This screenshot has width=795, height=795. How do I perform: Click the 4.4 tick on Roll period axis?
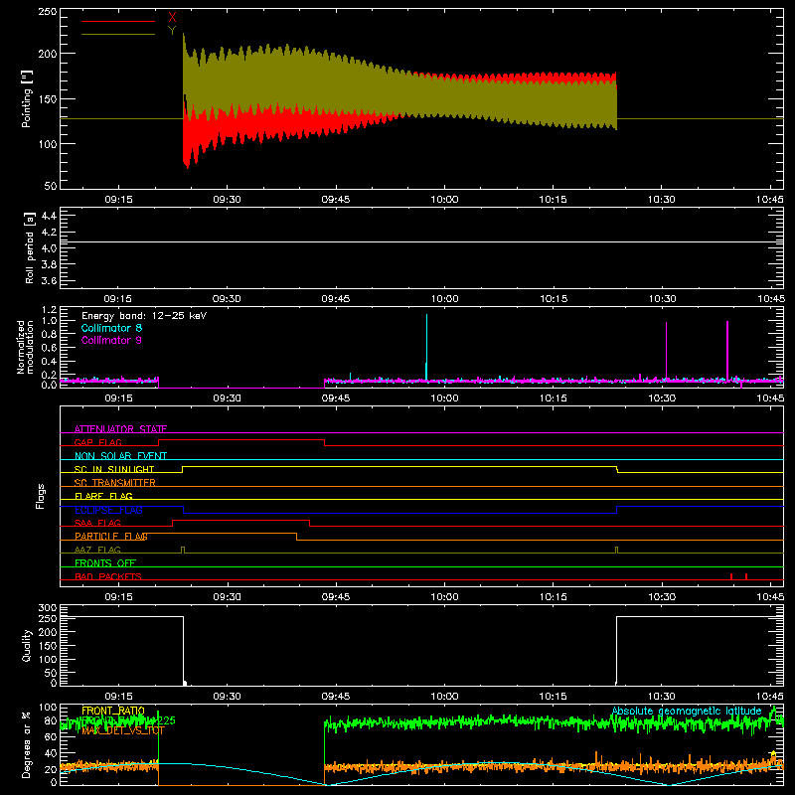click(49, 216)
